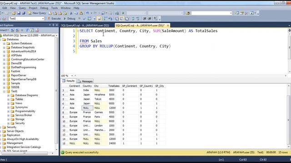The width and height of the screenshot is (291, 163).
Task: Expand the System Databases node
Action: 4,43
